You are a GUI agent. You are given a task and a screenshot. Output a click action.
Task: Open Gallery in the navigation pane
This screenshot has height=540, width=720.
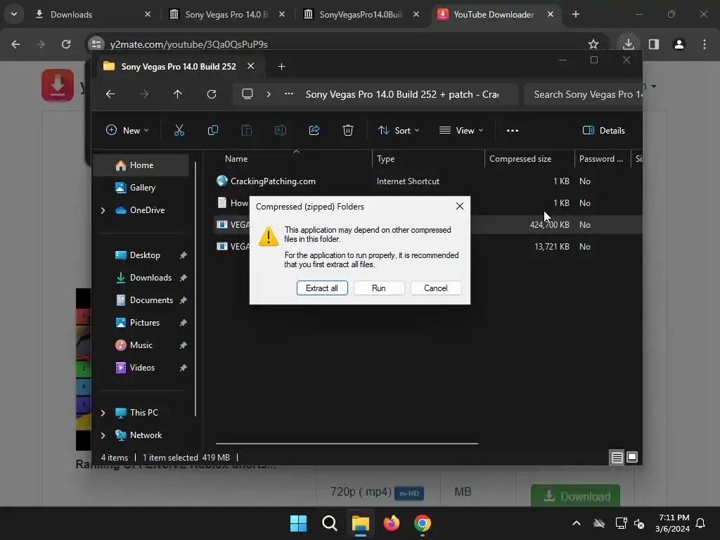coord(142,187)
